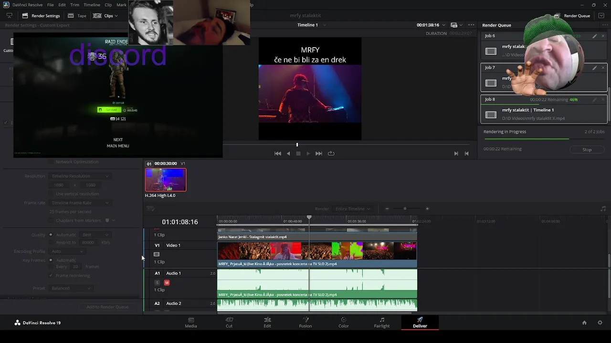Toggle Chapters from Markers checkbox
The height and width of the screenshot is (343, 611).
point(52,221)
